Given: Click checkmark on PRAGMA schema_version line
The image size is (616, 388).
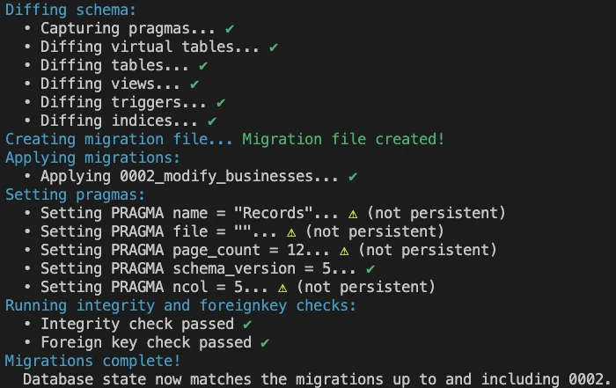Looking at the screenshot, I should 370,268.
